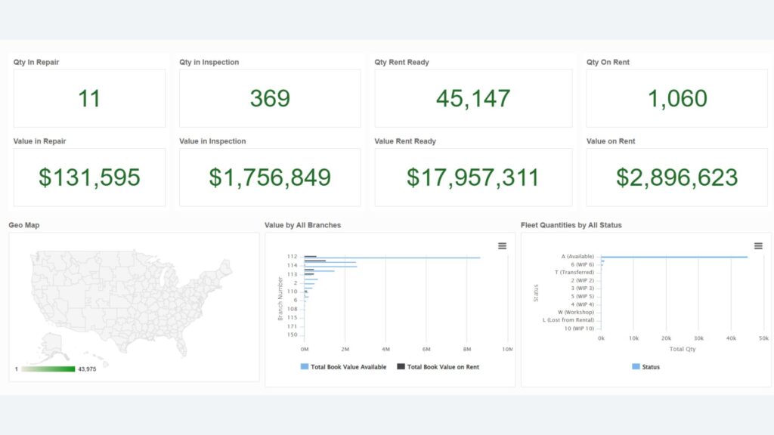This screenshot has height=435, width=774.
Task: Open the Qty in Inspection 369 tile
Action: click(270, 98)
